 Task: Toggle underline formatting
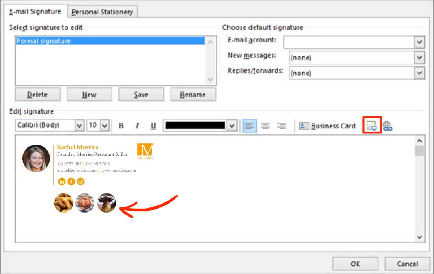[153, 125]
